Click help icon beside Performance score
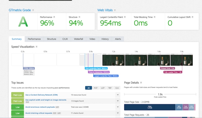The width and height of the screenshot is (202, 118). 54,17
